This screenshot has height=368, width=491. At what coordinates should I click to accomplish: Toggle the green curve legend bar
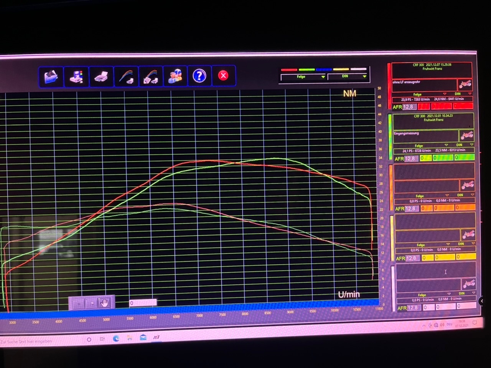[306, 70]
